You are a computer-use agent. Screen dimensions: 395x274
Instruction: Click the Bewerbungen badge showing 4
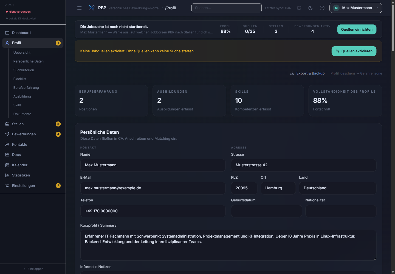tap(58, 134)
